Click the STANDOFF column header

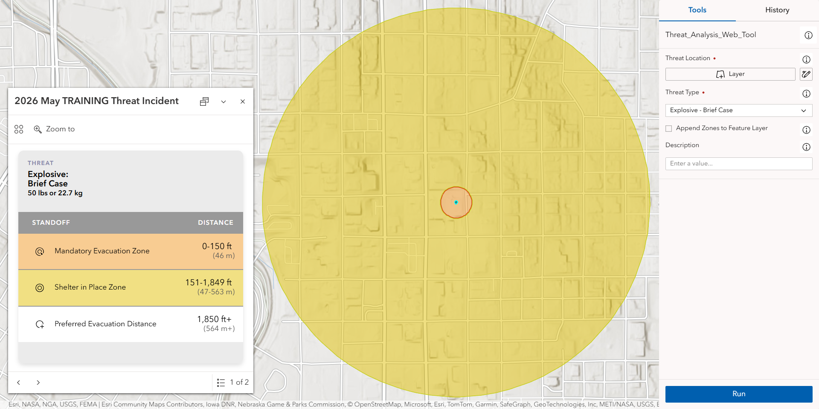tap(51, 223)
